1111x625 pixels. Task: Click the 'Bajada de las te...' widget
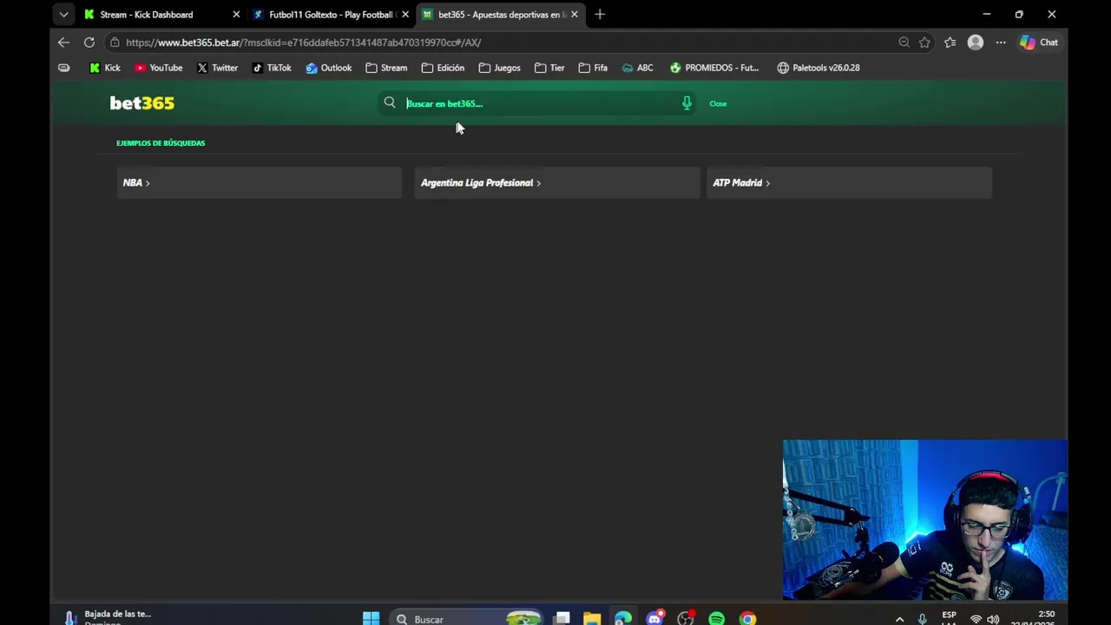point(107,618)
